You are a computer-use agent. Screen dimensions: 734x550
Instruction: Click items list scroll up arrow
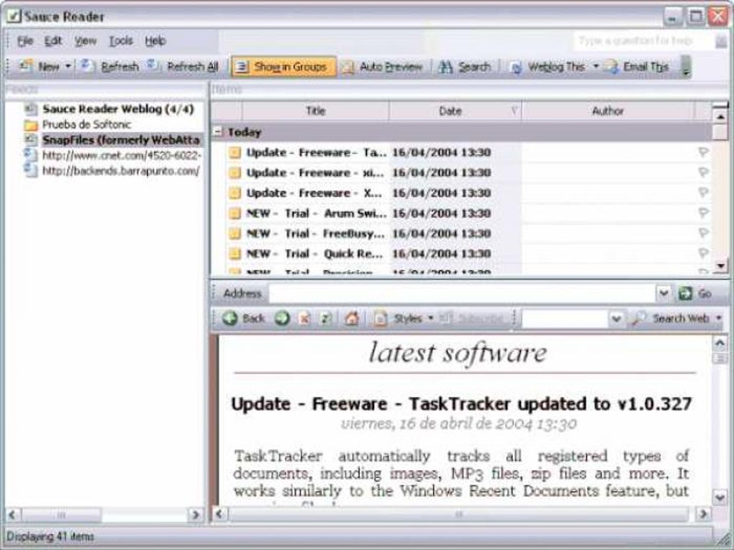click(720, 116)
